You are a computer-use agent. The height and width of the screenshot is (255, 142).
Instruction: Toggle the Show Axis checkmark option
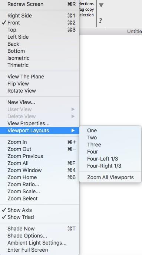coord(40,210)
